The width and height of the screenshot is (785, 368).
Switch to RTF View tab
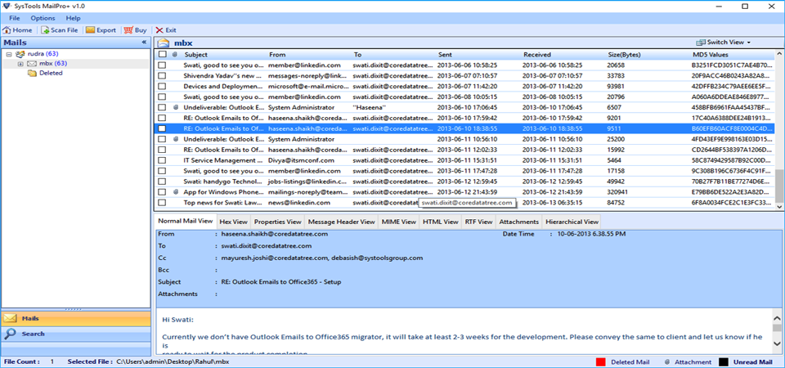(x=478, y=222)
